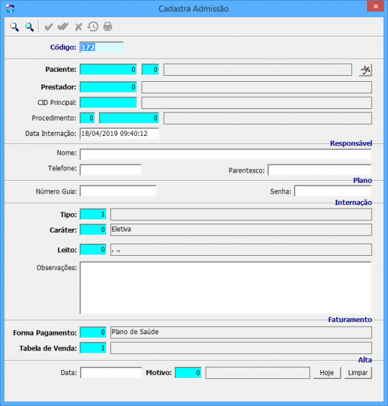Click the Alta Data field
Image resolution: width=388 pixels, height=406 pixels.
click(x=111, y=373)
